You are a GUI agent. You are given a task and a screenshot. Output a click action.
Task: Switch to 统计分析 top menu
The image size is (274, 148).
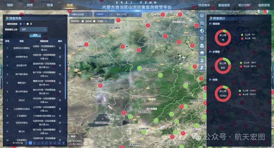244,5
